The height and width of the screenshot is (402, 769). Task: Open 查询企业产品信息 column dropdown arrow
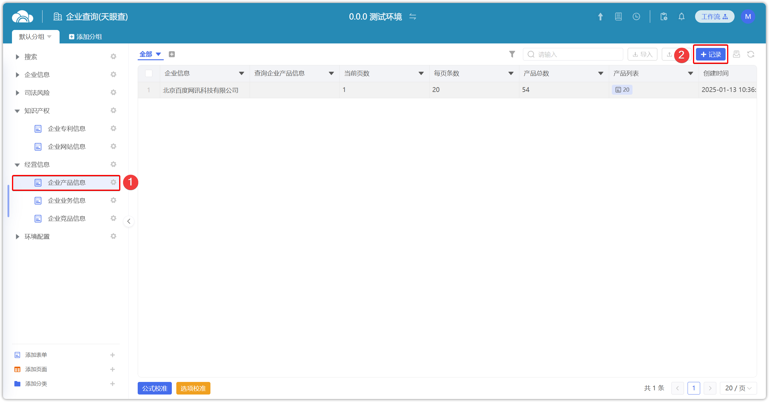(331, 73)
